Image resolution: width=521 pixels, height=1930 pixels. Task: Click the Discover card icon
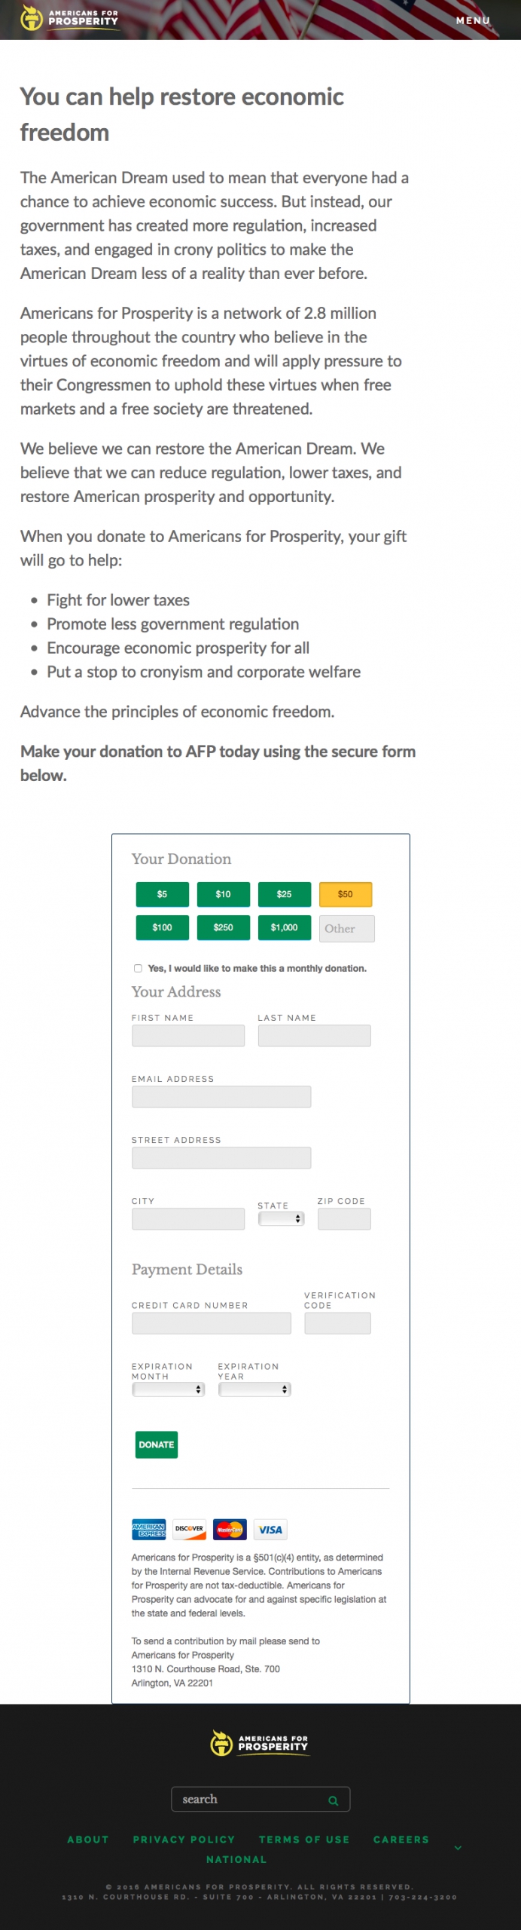pos(189,1529)
